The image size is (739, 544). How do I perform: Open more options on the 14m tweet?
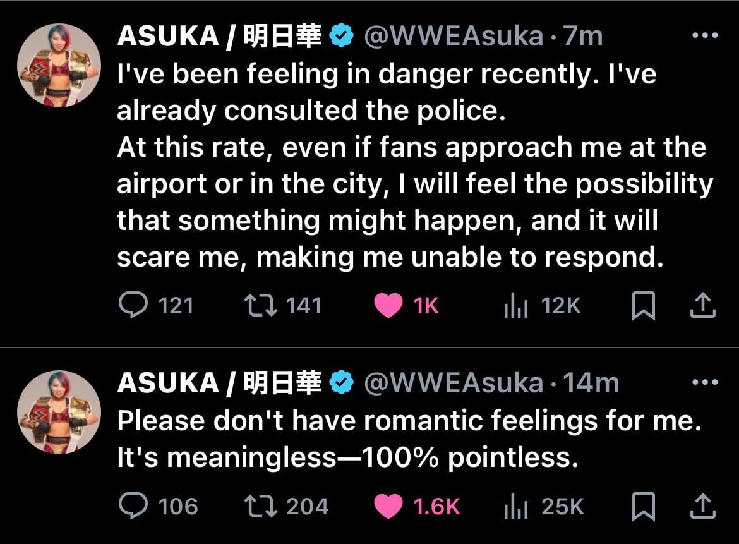point(705,382)
